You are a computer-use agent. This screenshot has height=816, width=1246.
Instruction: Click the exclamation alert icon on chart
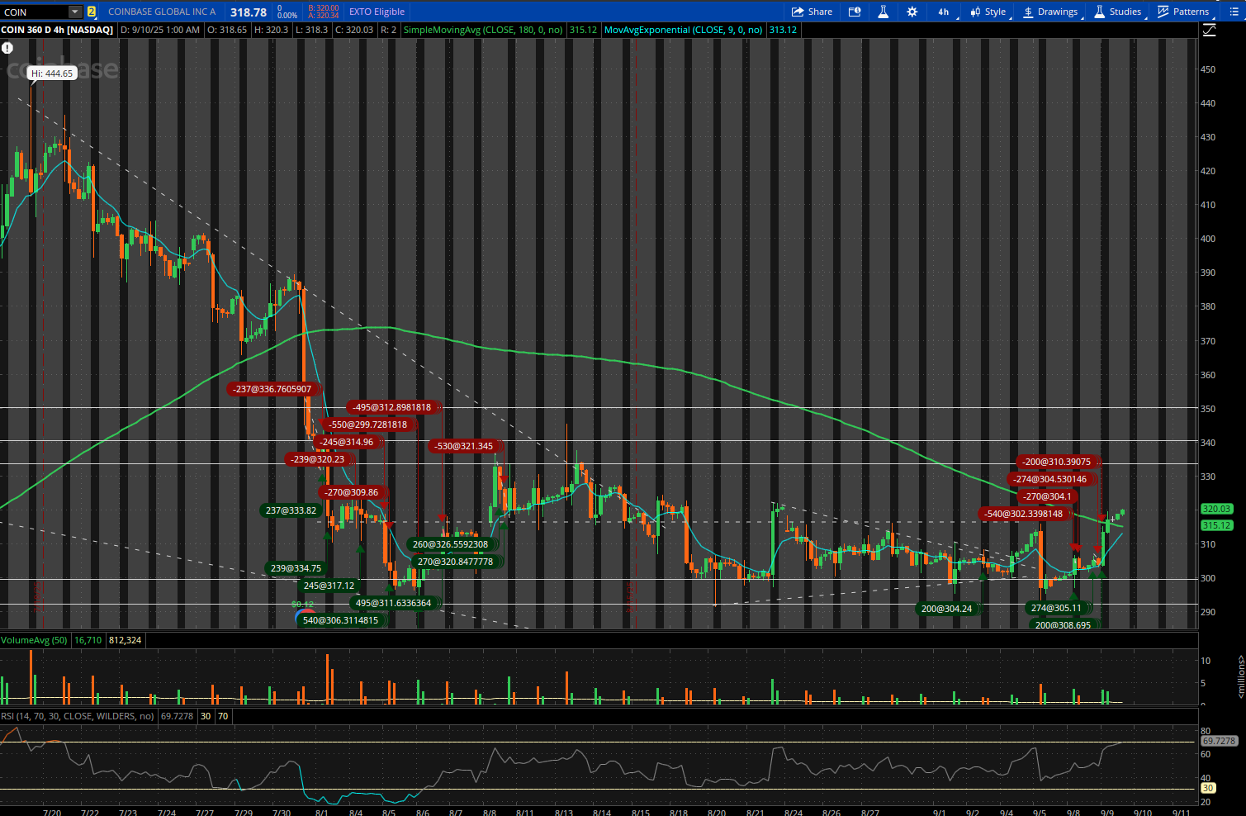click(7, 48)
